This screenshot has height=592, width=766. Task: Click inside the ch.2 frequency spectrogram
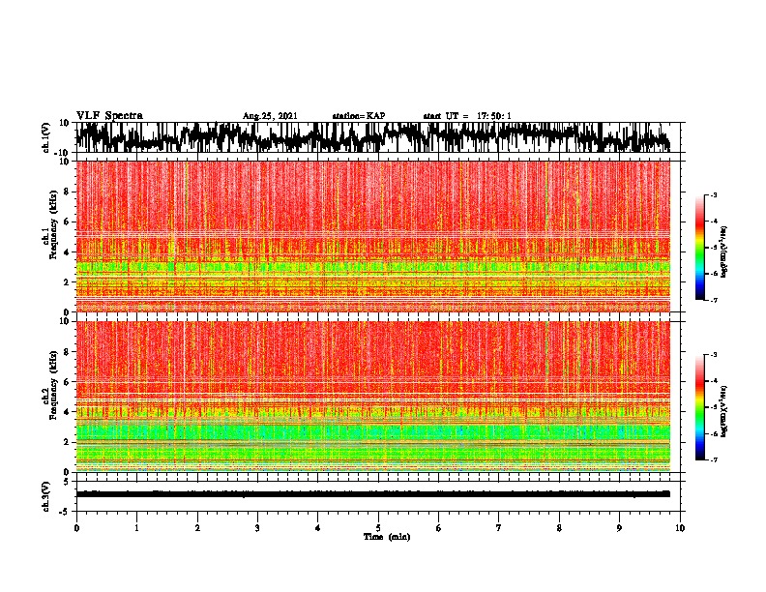tap(373, 397)
